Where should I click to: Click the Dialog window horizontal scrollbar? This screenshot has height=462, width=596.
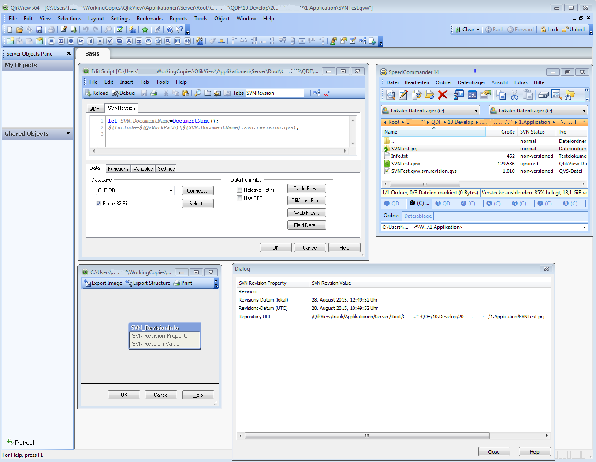click(x=367, y=436)
